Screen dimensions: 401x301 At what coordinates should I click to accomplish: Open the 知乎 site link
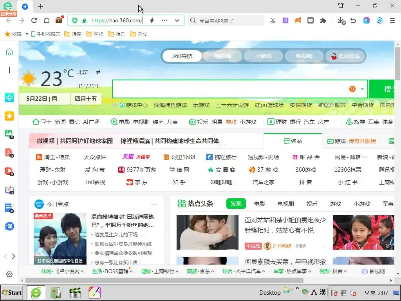point(179,182)
